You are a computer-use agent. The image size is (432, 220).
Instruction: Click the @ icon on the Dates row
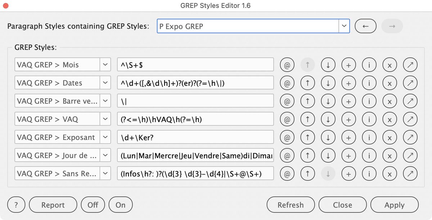point(287,83)
